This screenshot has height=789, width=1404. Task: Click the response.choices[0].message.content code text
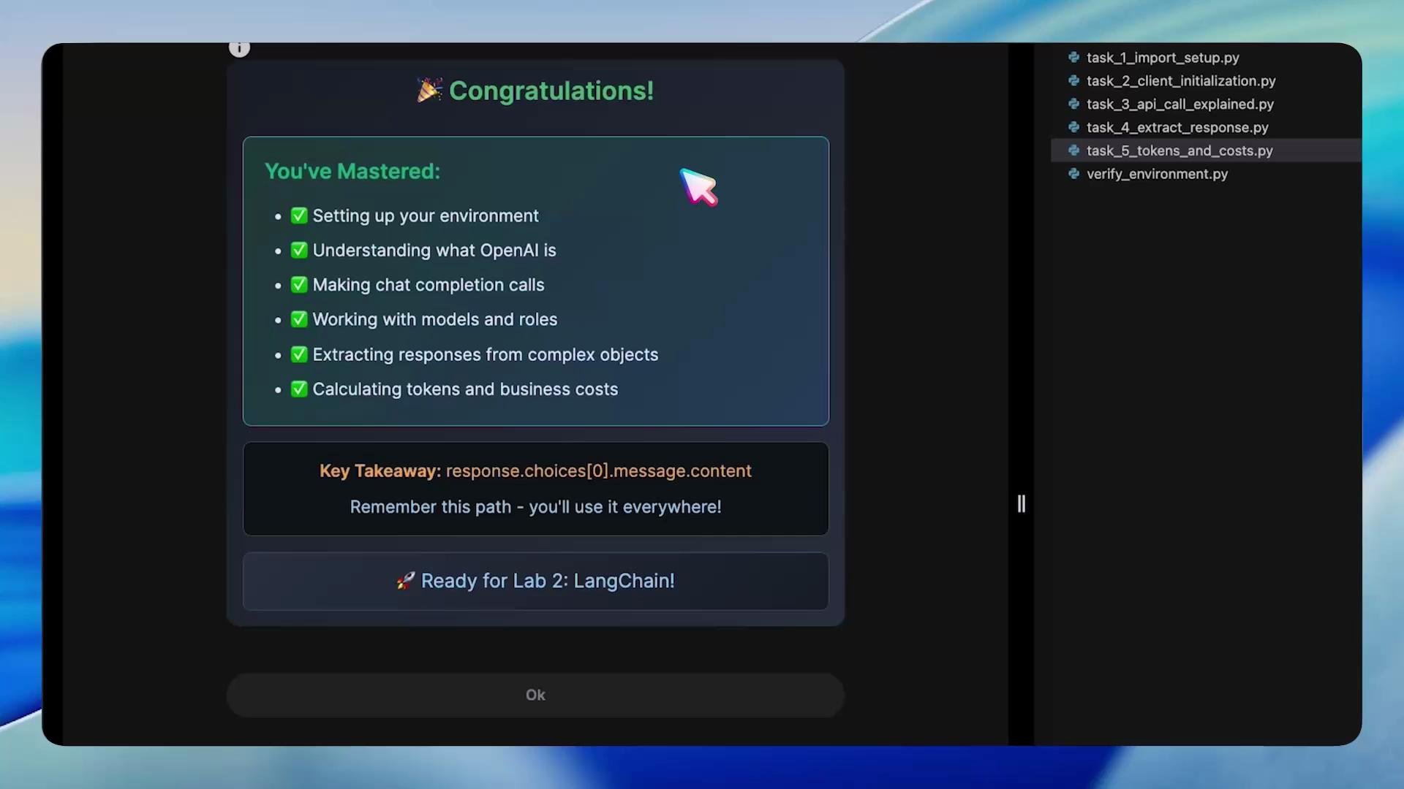tap(598, 471)
